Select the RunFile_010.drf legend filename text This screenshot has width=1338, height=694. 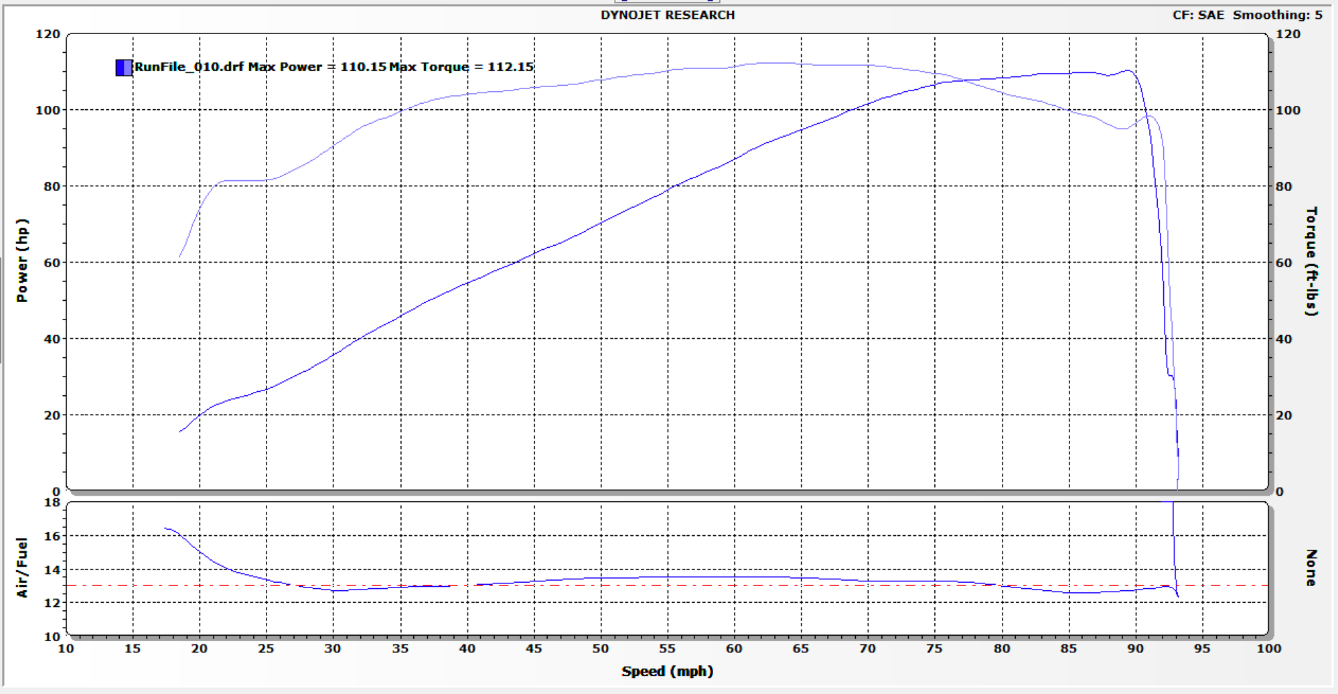point(189,67)
